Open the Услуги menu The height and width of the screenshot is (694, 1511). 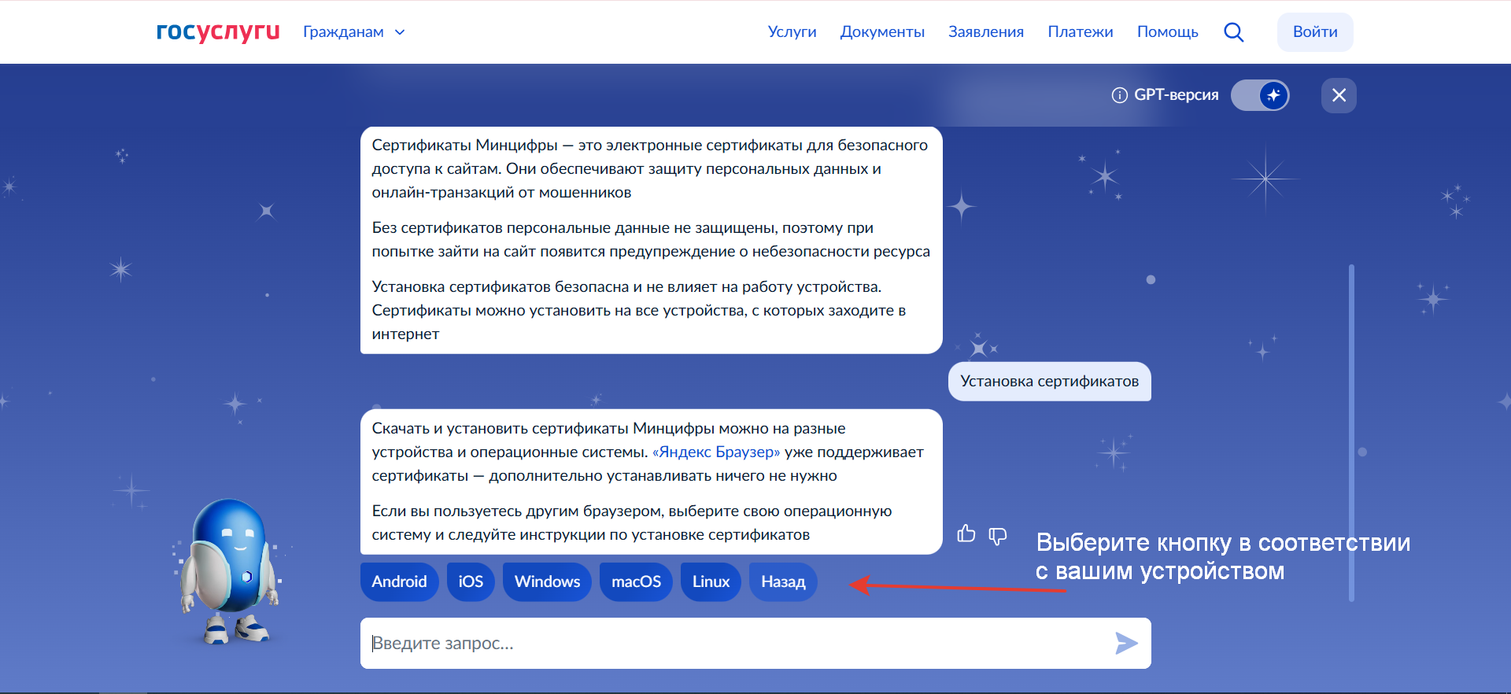point(792,32)
